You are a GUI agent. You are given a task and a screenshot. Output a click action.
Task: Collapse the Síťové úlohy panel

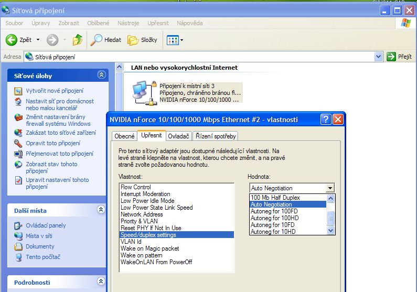click(101, 75)
